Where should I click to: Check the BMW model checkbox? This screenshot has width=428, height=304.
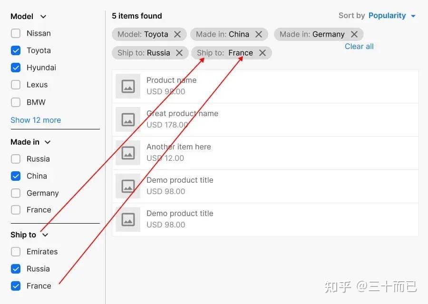(x=16, y=102)
